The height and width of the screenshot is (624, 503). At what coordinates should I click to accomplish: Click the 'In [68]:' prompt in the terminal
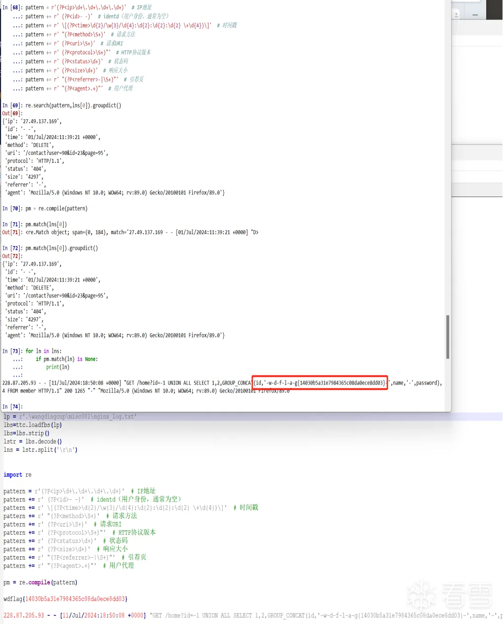[13, 7]
